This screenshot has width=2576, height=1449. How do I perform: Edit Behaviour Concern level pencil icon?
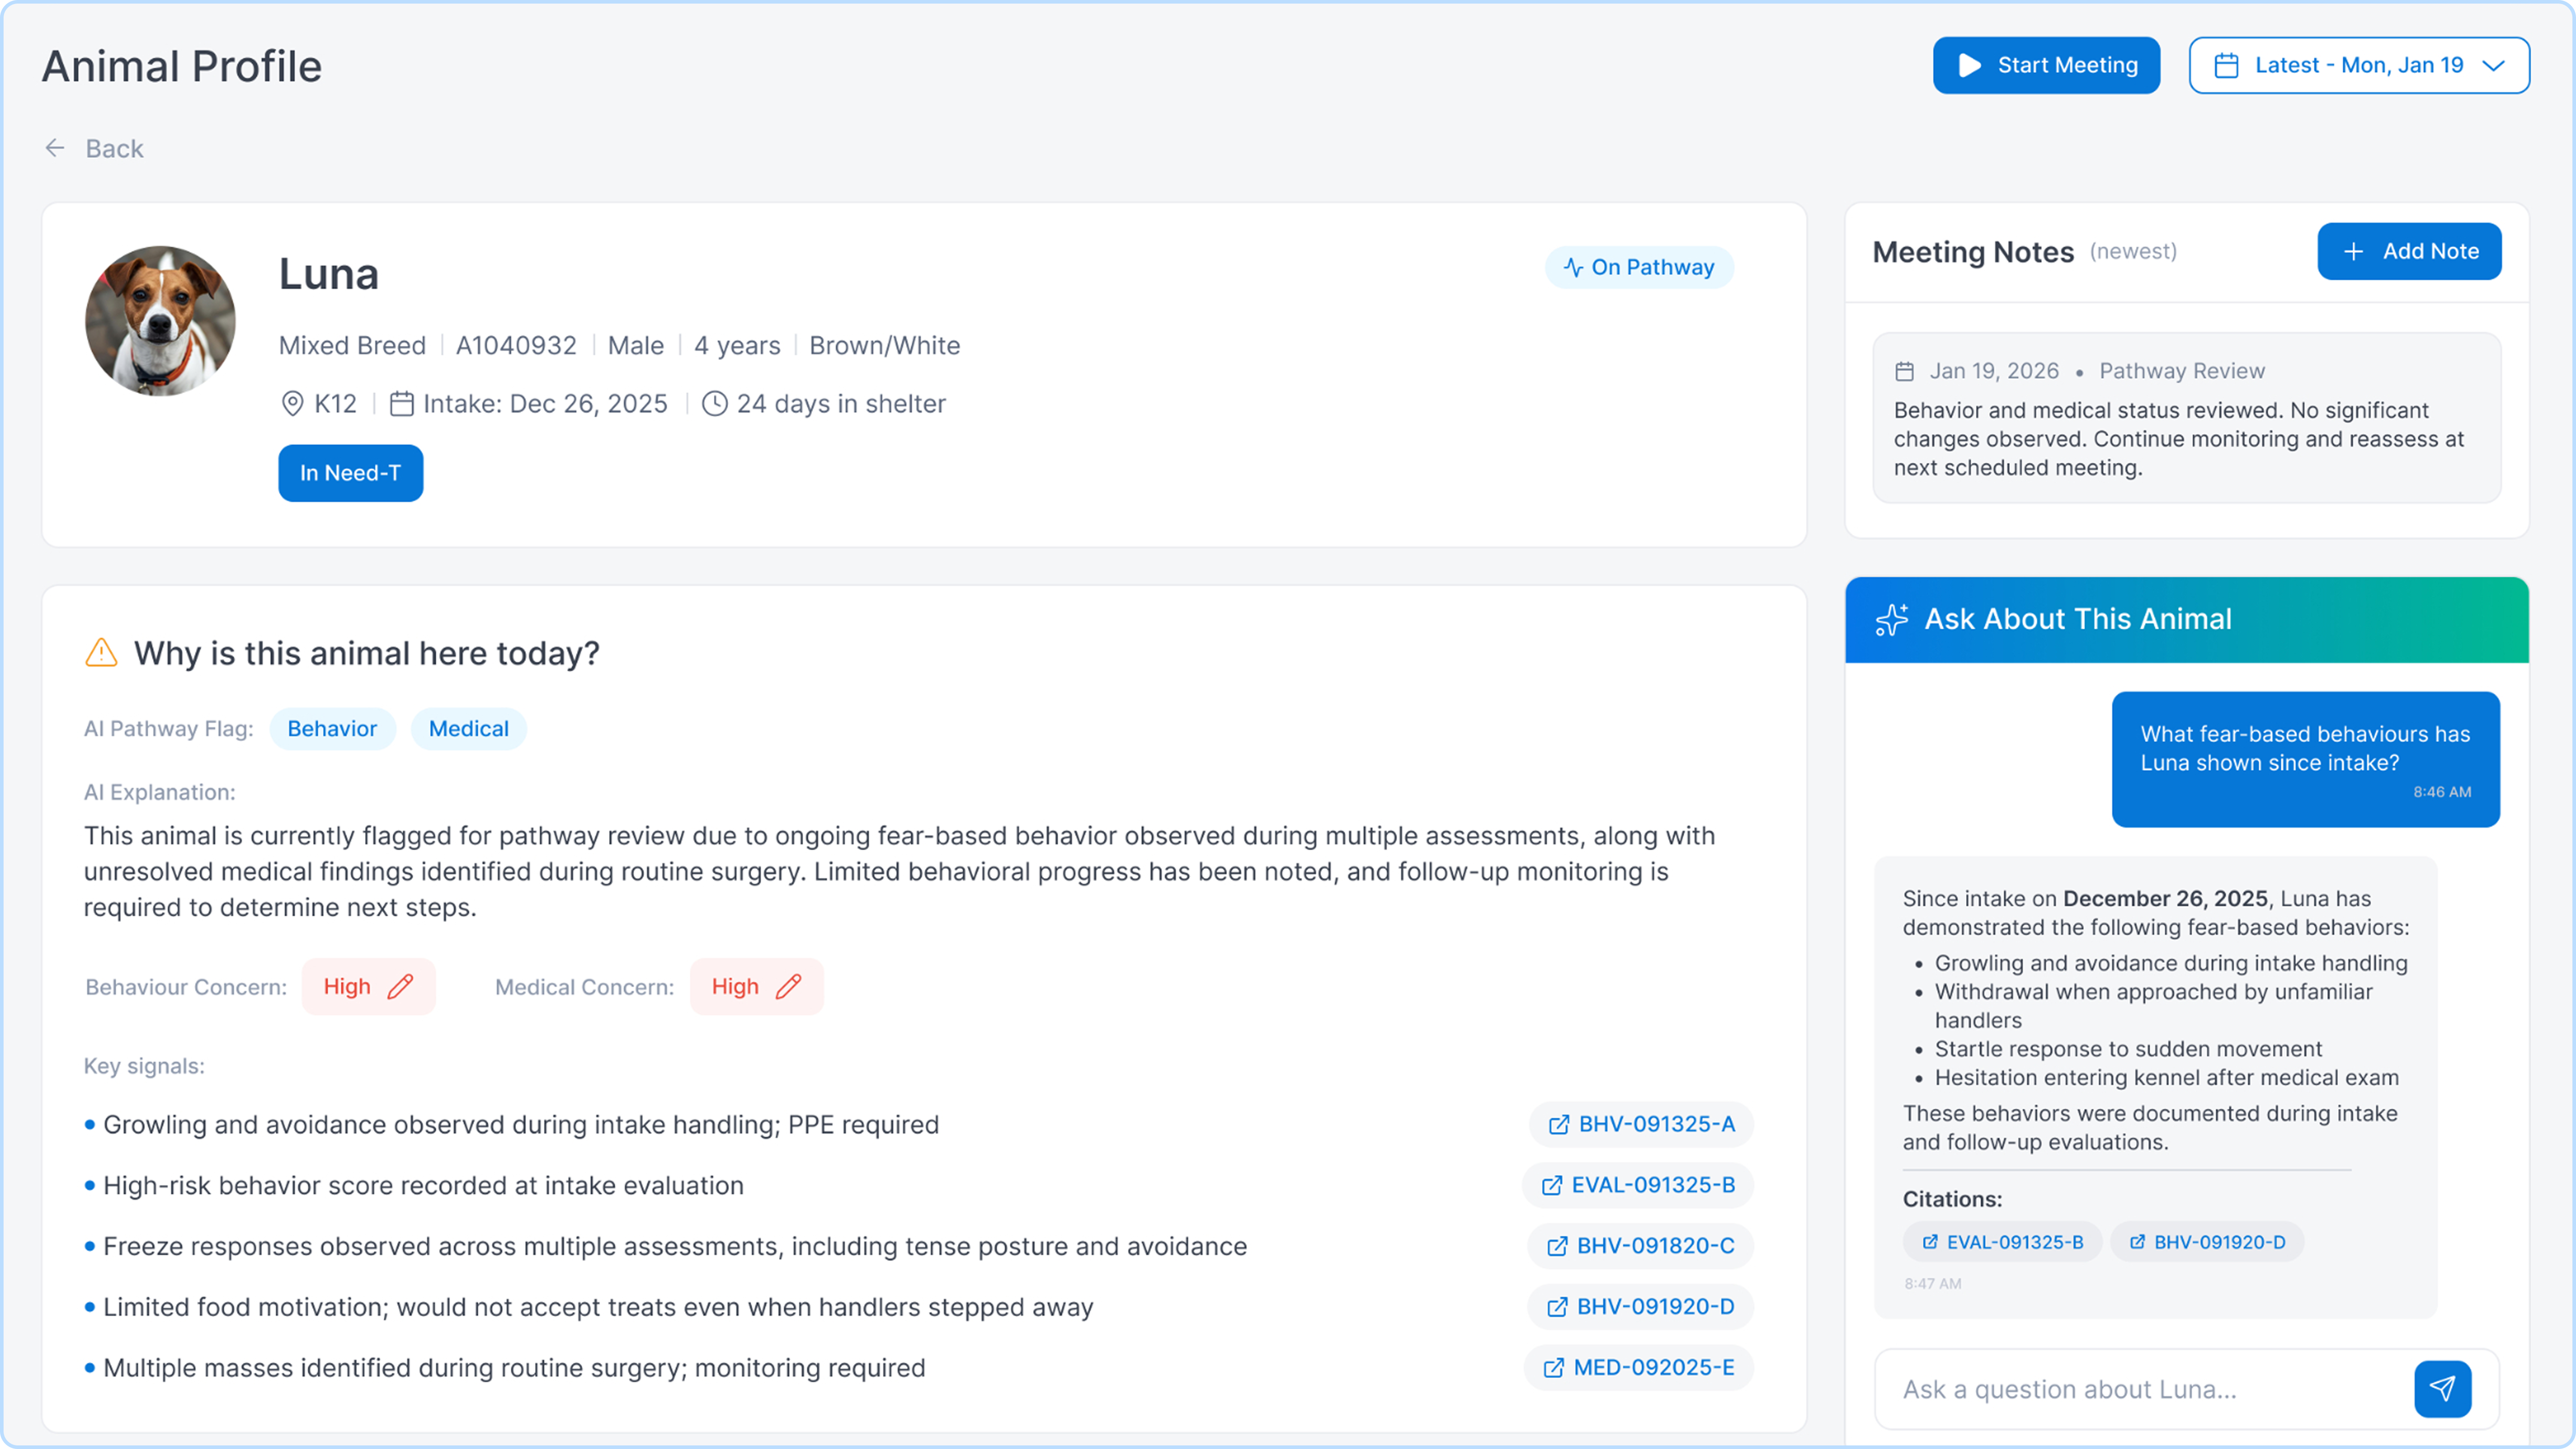(x=400, y=986)
